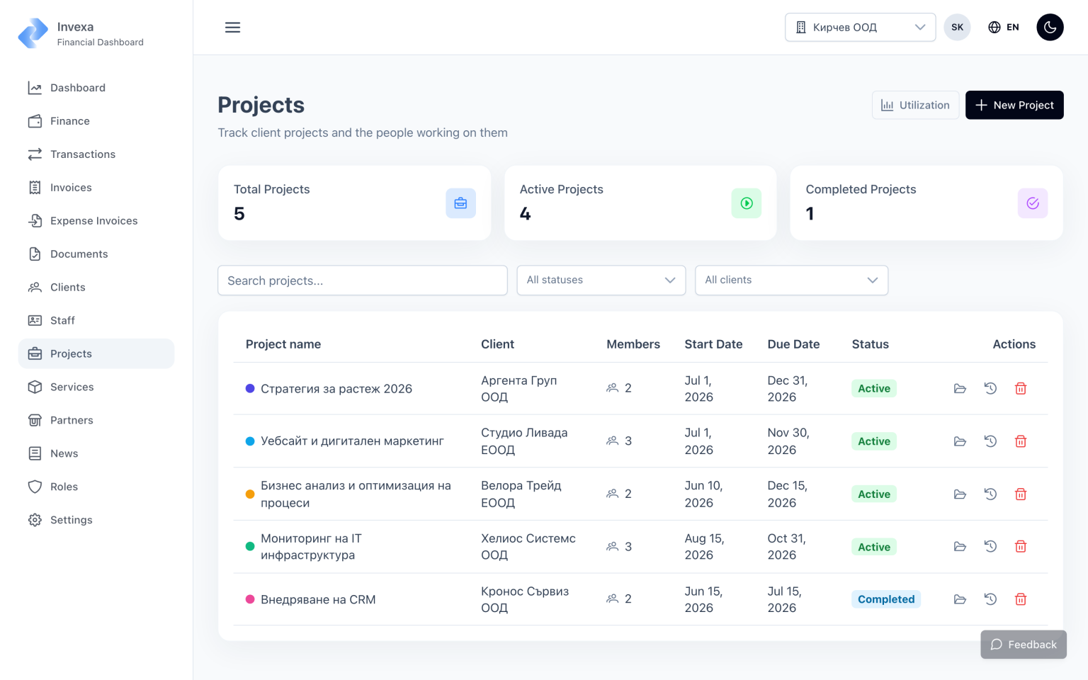Go to Documents in sidebar
This screenshot has height=680, width=1088.
(x=96, y=254)
